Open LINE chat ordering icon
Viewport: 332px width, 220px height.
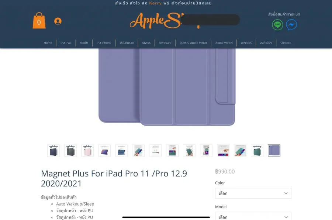point(277,25)
